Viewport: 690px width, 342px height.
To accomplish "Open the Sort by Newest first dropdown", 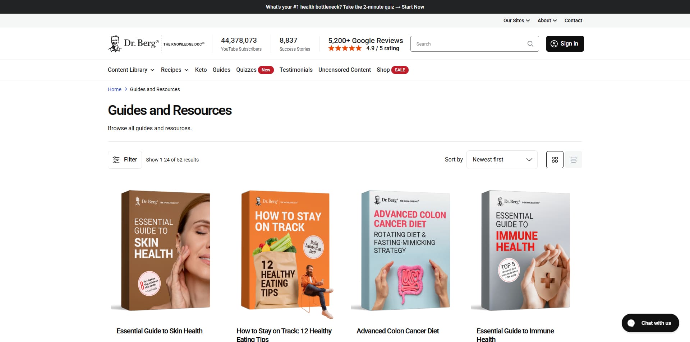I will click(x=502, y=160).
